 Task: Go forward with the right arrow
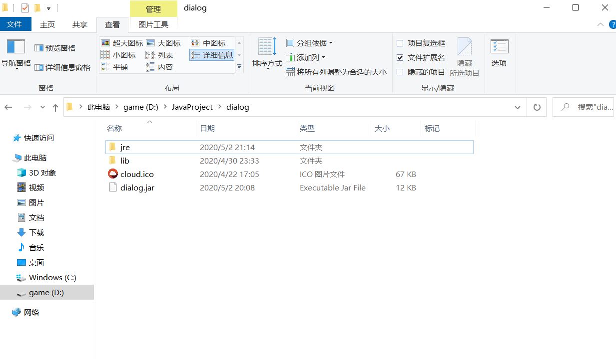(27, 107)
